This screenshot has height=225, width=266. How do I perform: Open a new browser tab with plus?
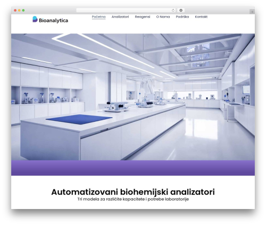coord(252,12)
